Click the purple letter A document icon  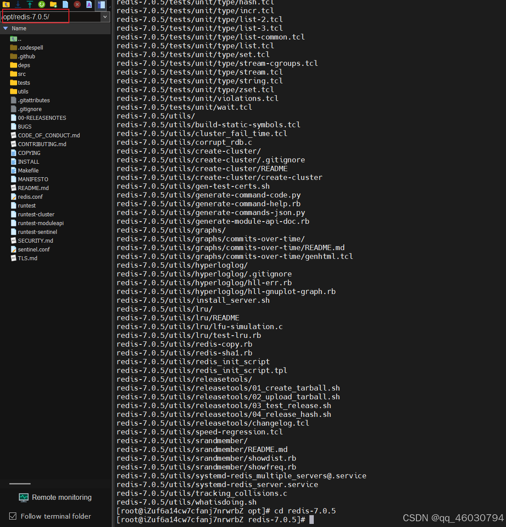pos(89,4)
